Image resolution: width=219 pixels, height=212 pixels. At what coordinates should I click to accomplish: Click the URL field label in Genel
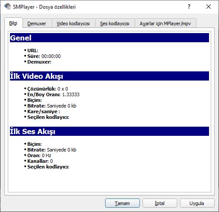[33, 50]
